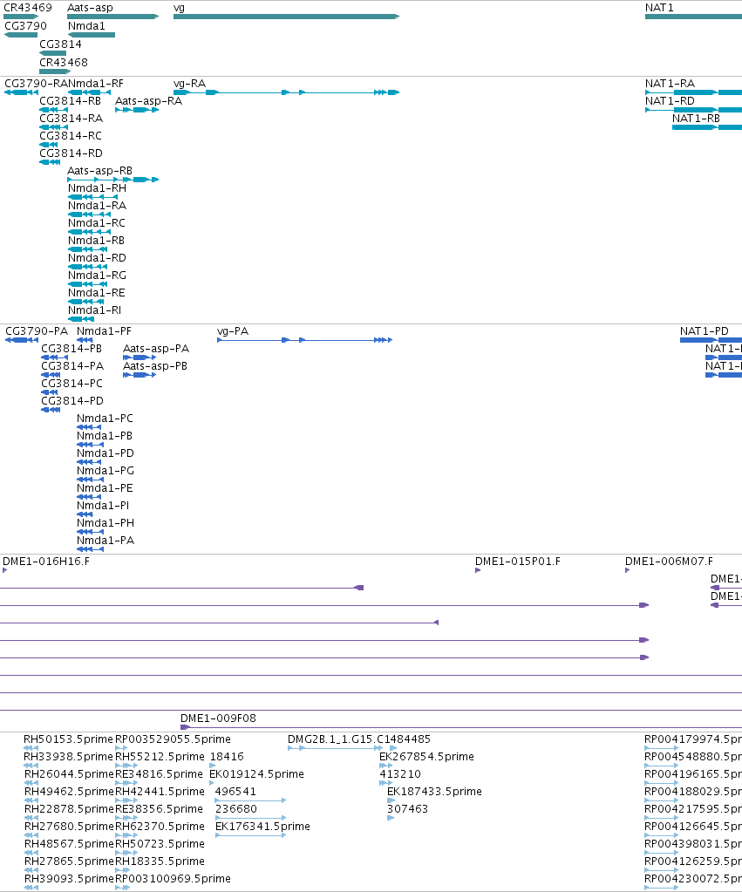Click the DME1-015P01.F BAC label
742x892 pixels.
tap(517, 562)
